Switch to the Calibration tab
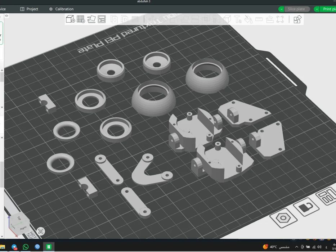The image size is (336, 252). coord(62,9)
